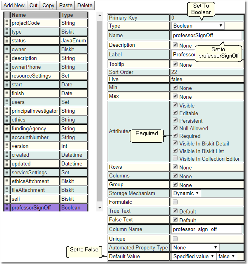The width and height of the screenshot is (248, 265).
Task: Check Visible In Collection Editor
Action: click(x=175, y=159)
